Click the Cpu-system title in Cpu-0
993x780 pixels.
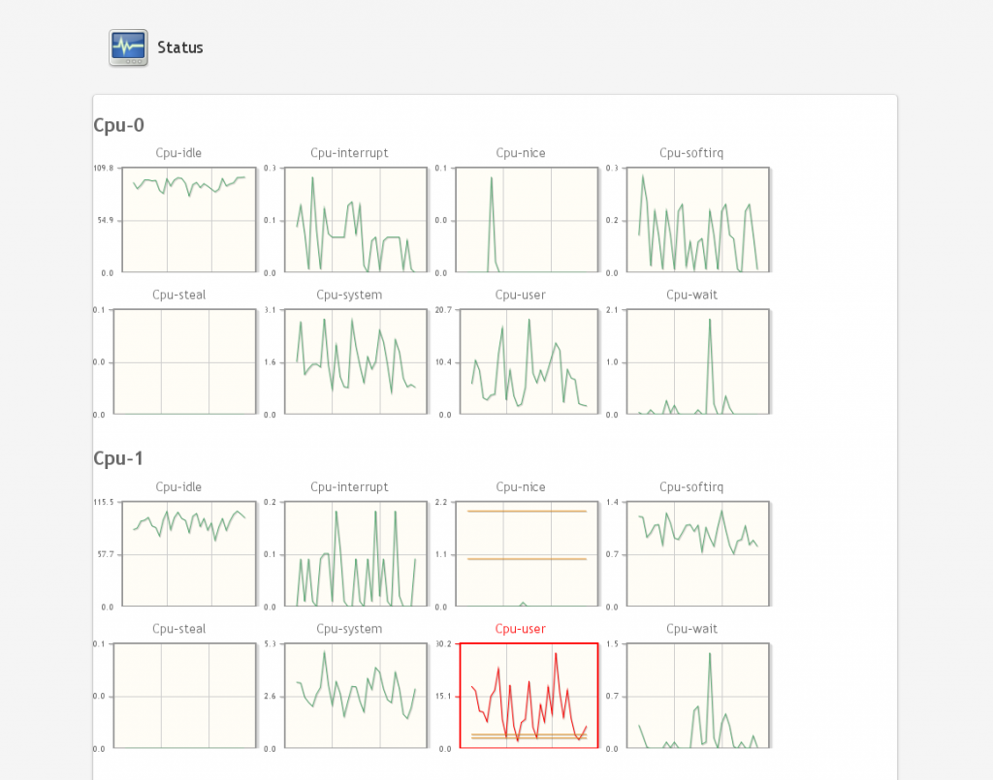pos(349,295)
